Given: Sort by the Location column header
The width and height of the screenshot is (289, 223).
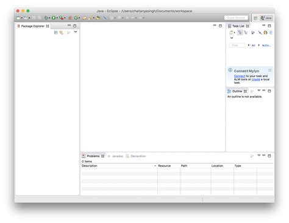Looking at the screenshot, I should (223, 166).
